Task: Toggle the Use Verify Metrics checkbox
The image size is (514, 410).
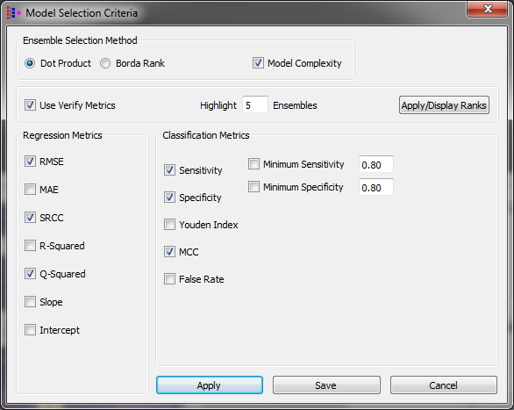Action: (30, 105)
